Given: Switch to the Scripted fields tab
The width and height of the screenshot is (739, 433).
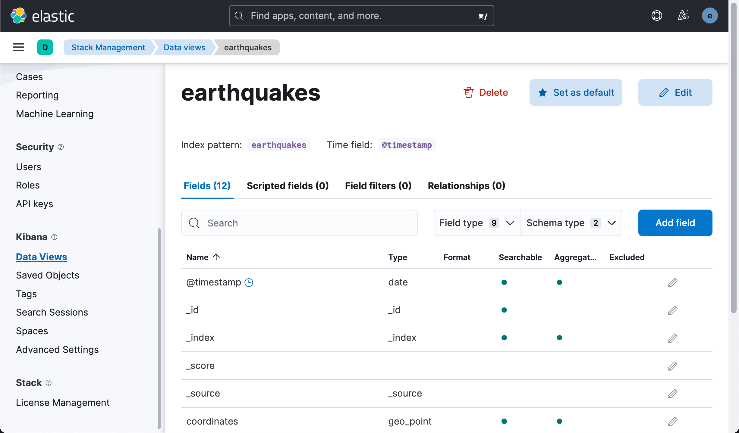Looking at the screenshot, I should click(288, 186).
